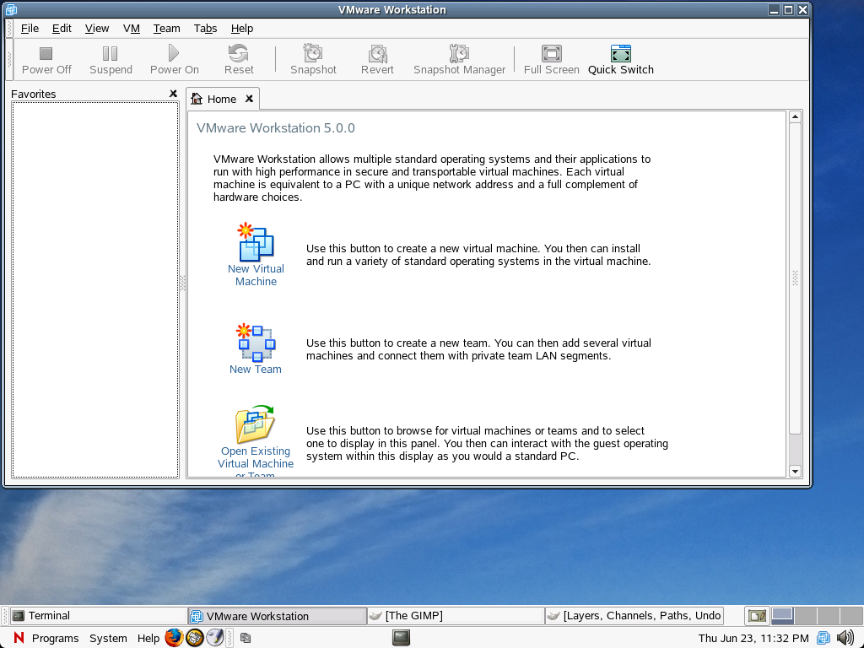Click the New Virtual Machine icon

pyautogui.click(x=256, y=243)
